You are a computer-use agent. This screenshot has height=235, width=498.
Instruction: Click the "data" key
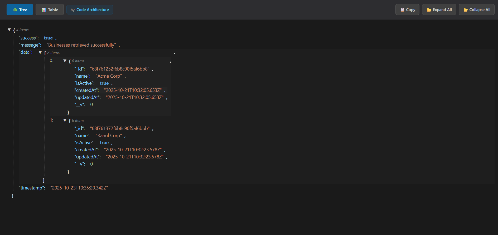(26, 52)
